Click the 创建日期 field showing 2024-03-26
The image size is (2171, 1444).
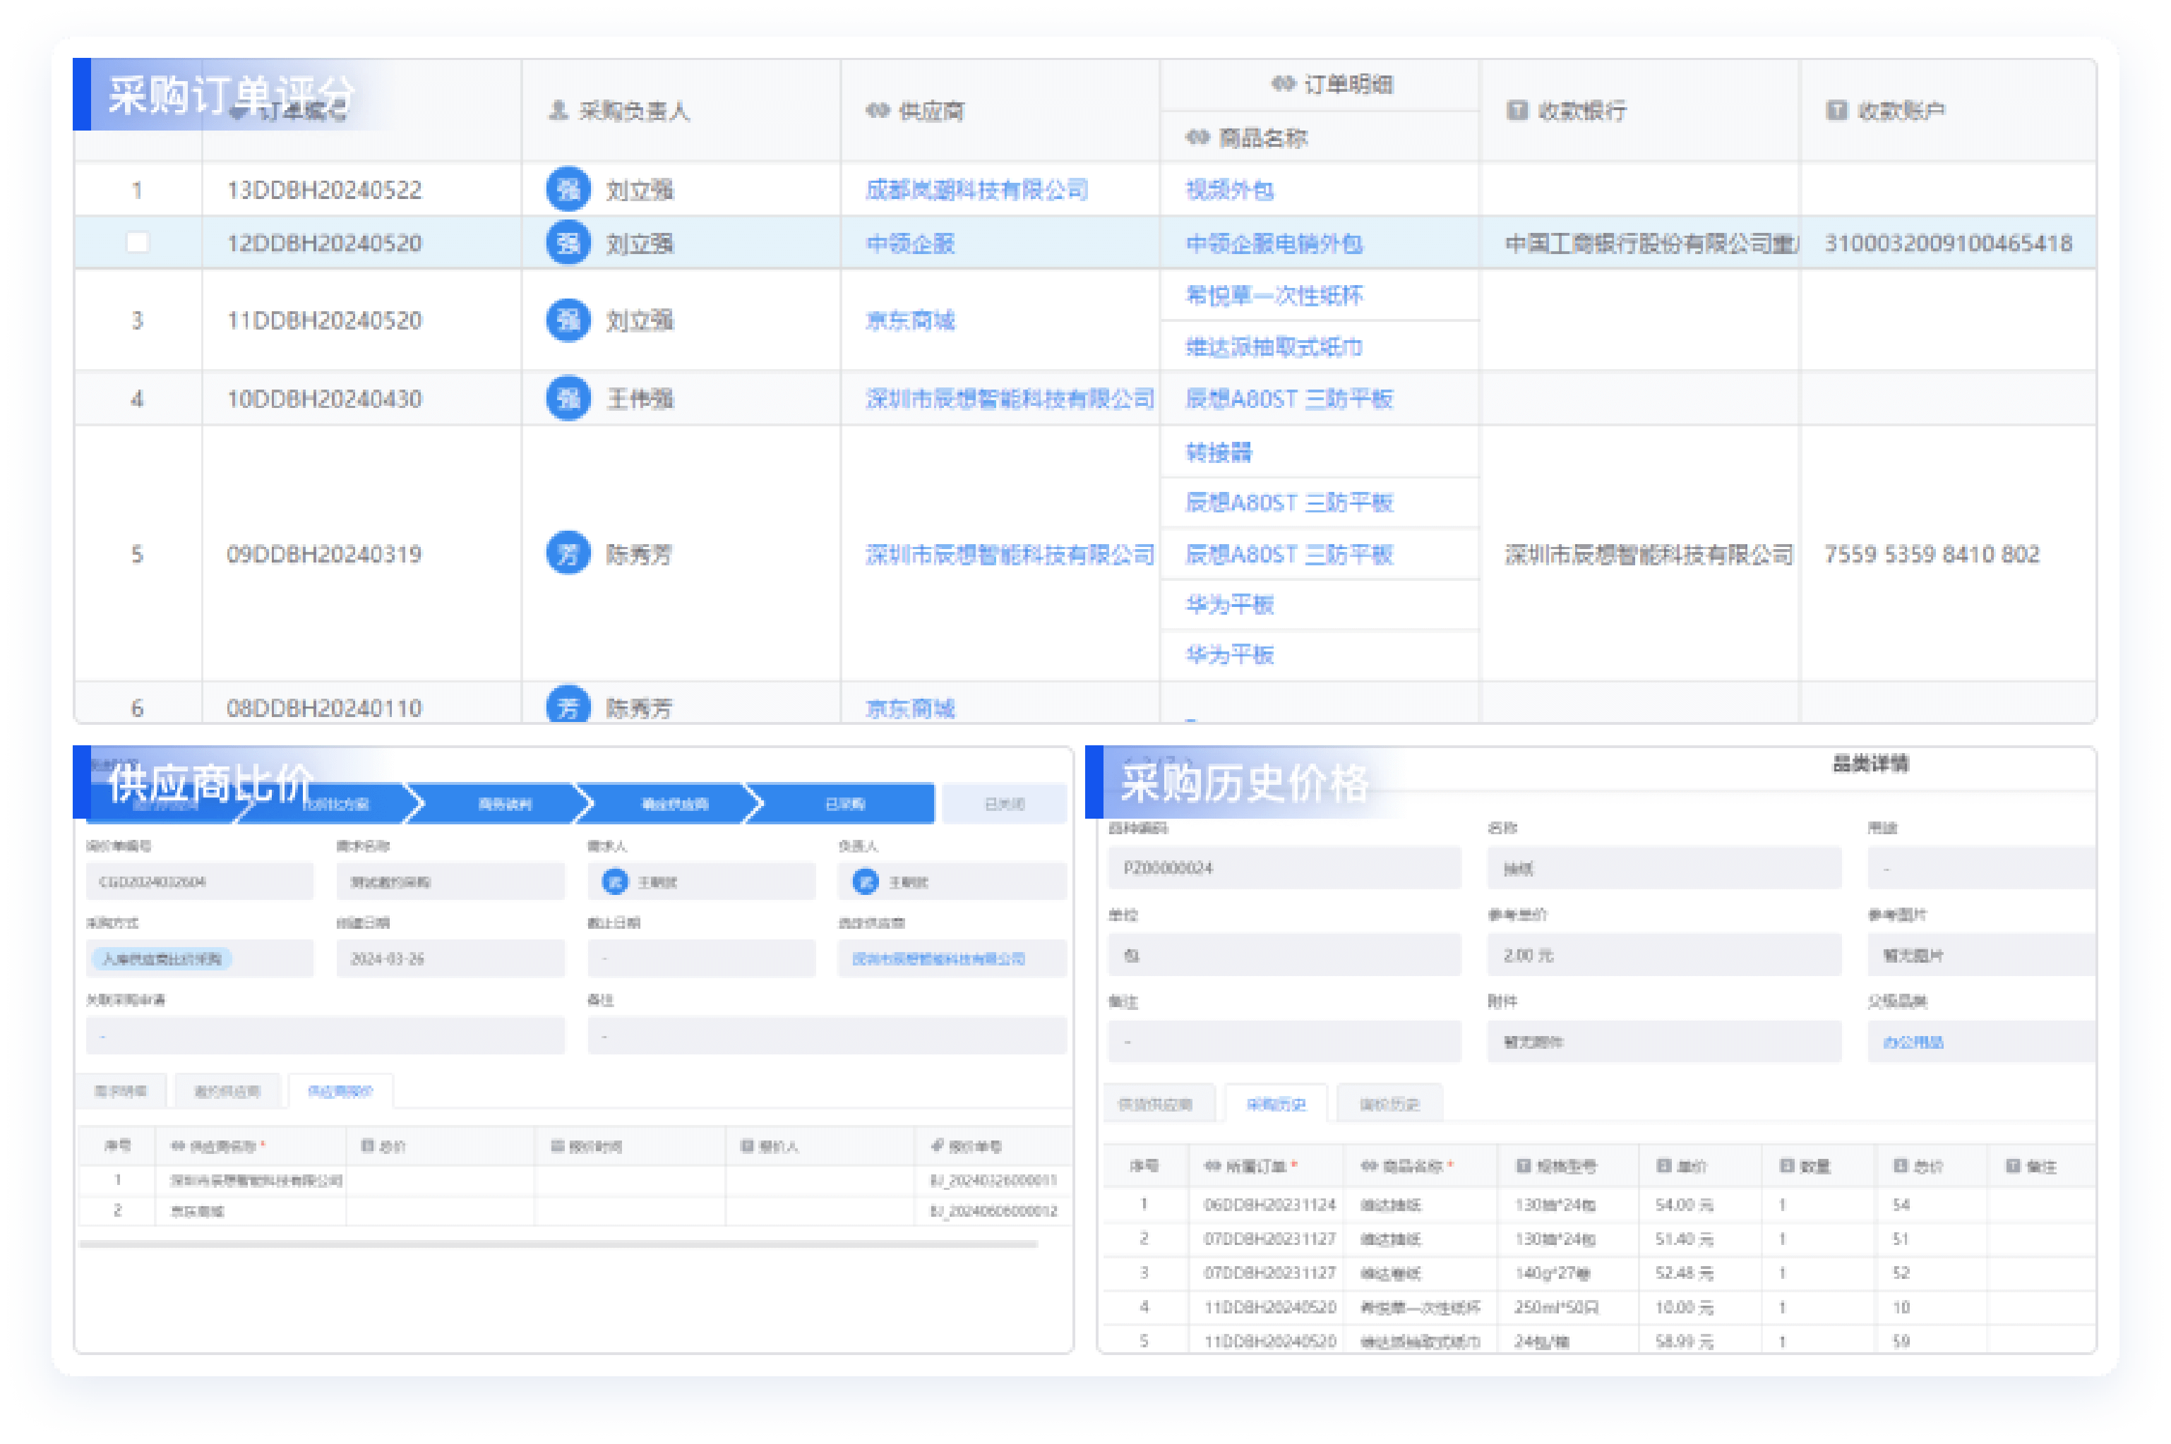coord(450,958)
